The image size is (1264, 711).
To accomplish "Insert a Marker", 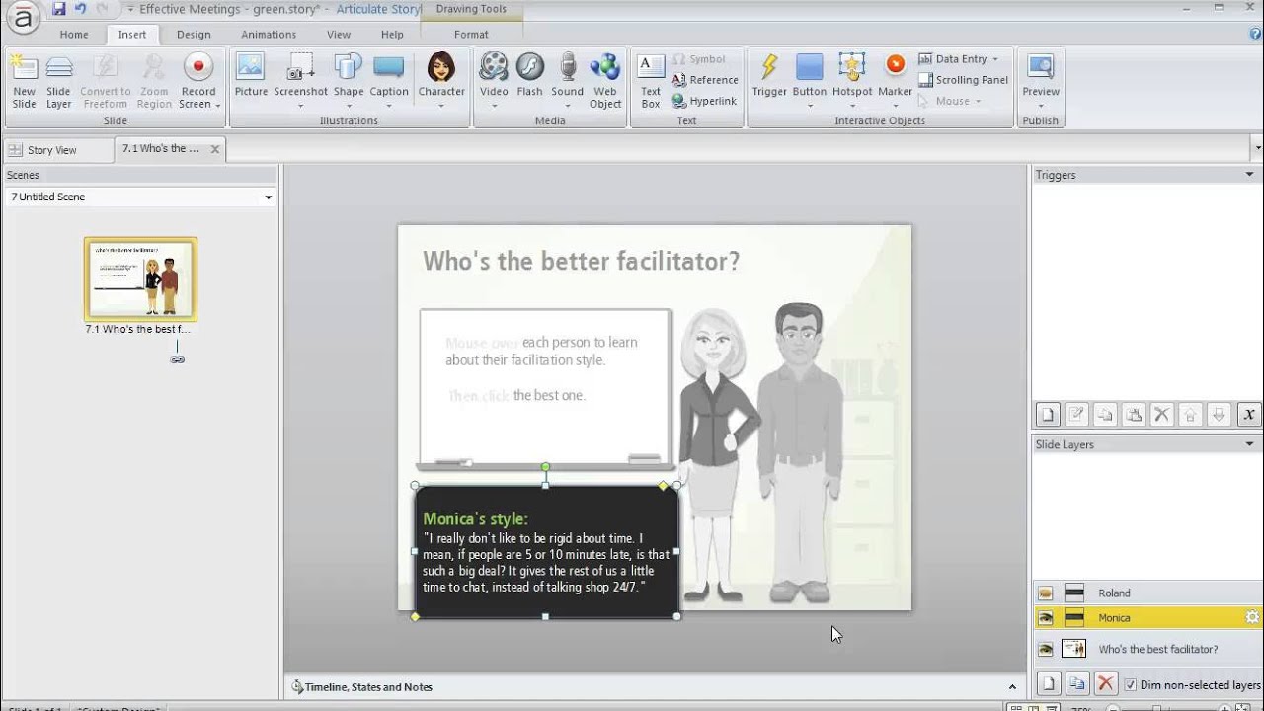I will coord(895,81).
